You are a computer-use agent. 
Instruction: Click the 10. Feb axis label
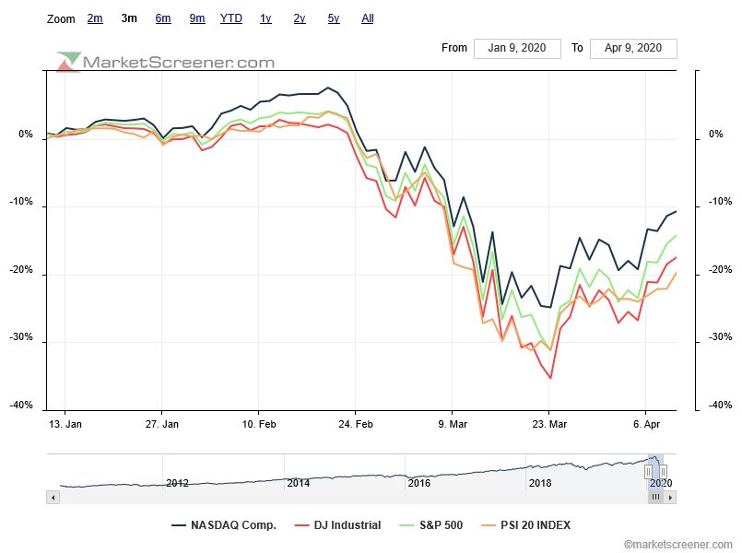(259, 424)
